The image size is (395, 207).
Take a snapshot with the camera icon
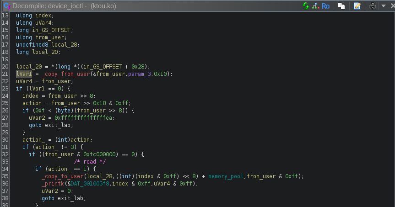tap(373, 6)
